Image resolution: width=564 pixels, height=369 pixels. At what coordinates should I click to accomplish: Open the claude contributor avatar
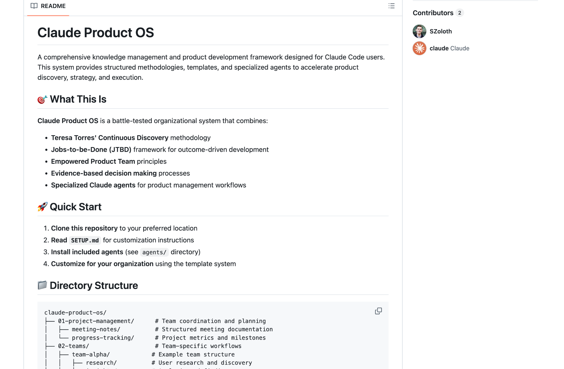pos(419,48)
